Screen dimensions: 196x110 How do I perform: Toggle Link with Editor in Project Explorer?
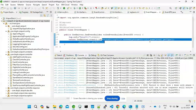[x=45, y=16]
